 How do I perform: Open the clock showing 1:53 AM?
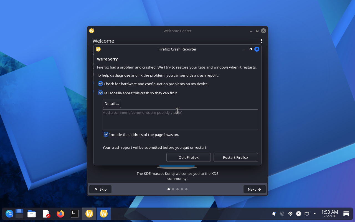coord(329,214)
